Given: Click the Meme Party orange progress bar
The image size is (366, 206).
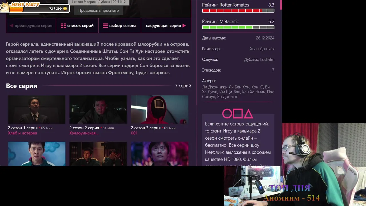Looking at the screenshot, I should (x=16, y=9).
